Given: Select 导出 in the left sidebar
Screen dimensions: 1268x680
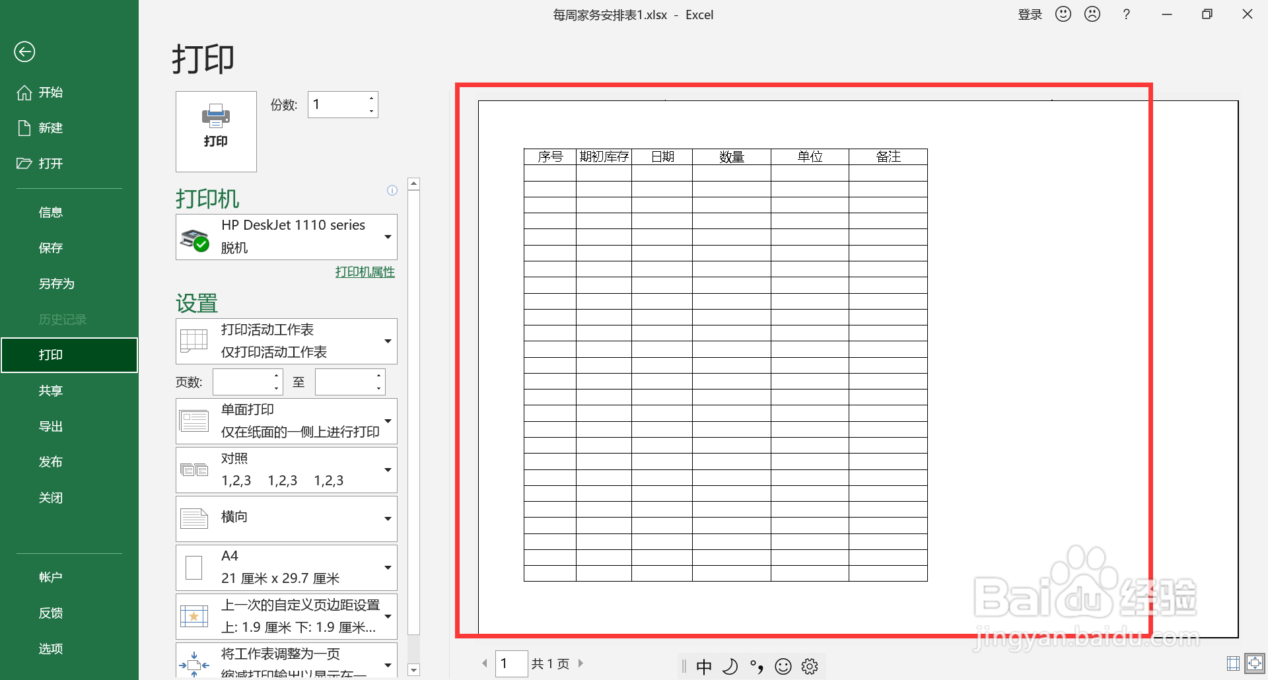Looking at the screenshot, I should [51, 426].
